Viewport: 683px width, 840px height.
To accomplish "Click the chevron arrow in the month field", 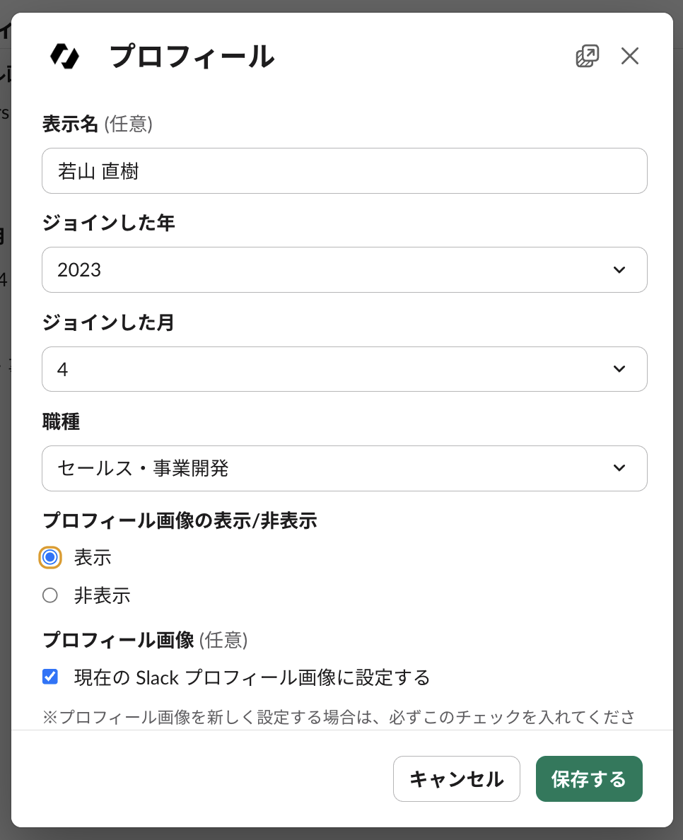I will 619,369.
